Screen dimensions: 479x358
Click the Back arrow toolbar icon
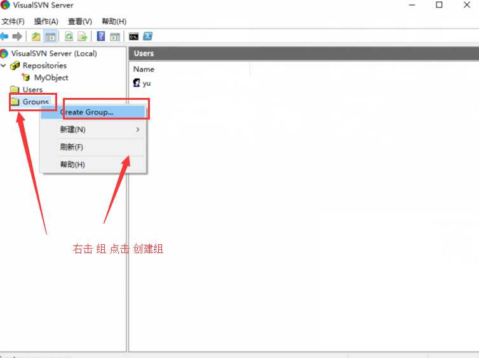[x=4, y=36]
